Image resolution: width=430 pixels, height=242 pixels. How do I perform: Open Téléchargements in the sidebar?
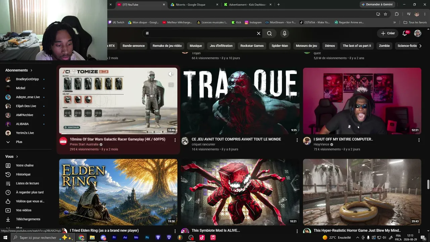pos(28,219)
